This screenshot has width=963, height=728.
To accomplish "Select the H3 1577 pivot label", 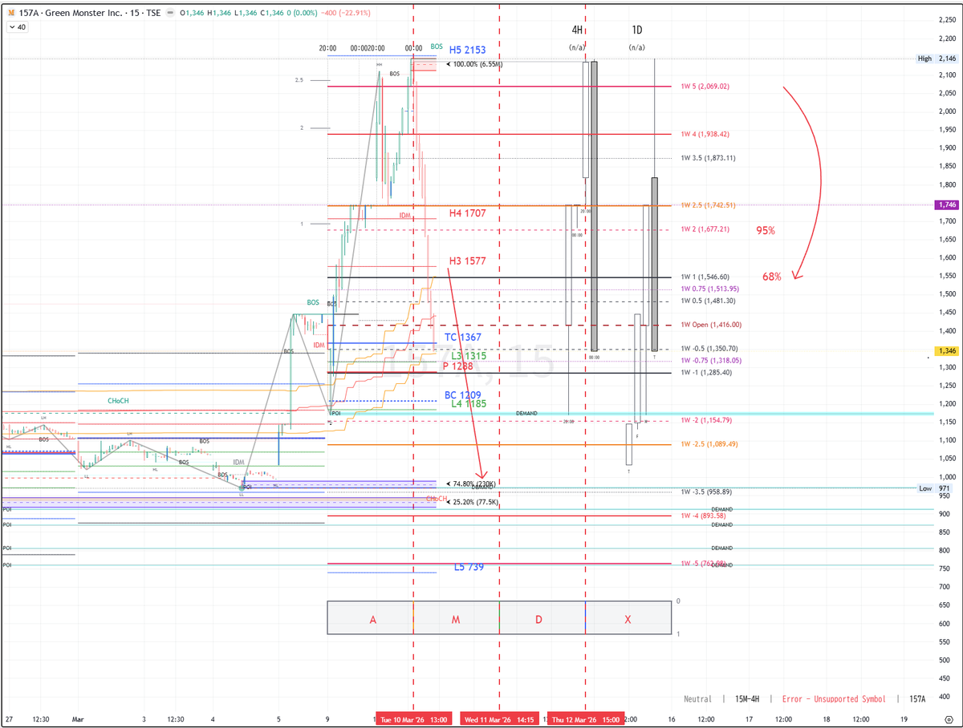I will point(467,261).
